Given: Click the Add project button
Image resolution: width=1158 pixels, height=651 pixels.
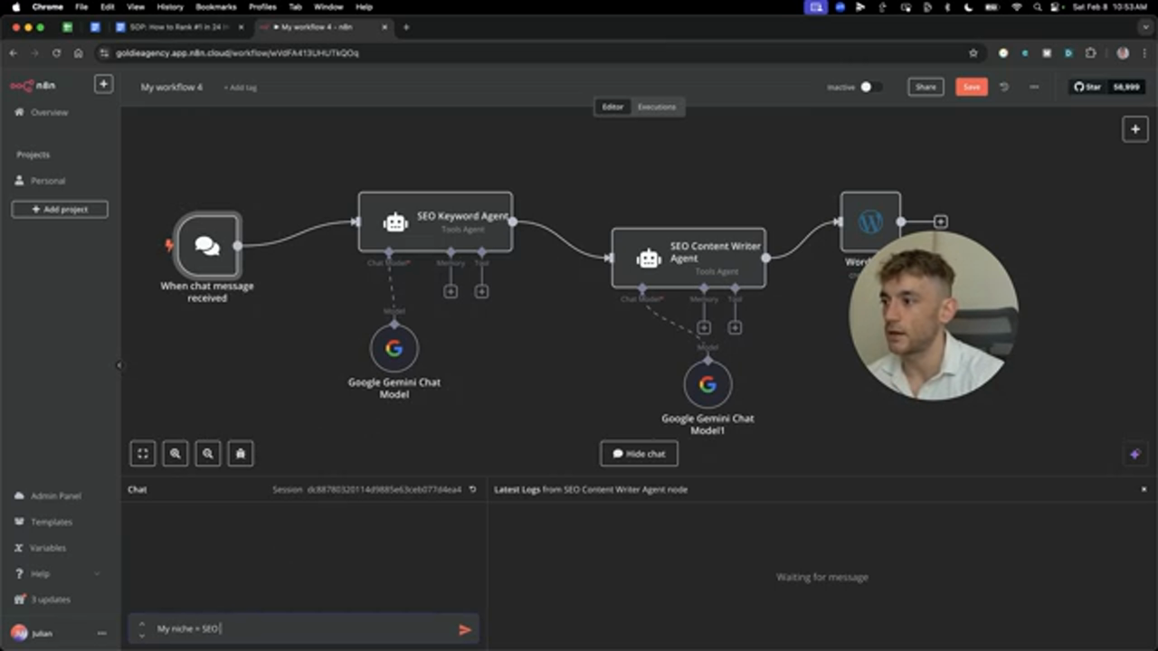Looking at the screenshot, I should tap(60, 209).
